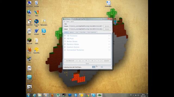The width and height of the screenshot is (174, 97).
Task: Open the File menu in MCPatcher
Action: tap(64, 22)
